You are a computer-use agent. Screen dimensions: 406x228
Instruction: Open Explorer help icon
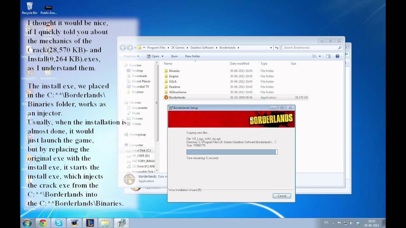[337, 56]
